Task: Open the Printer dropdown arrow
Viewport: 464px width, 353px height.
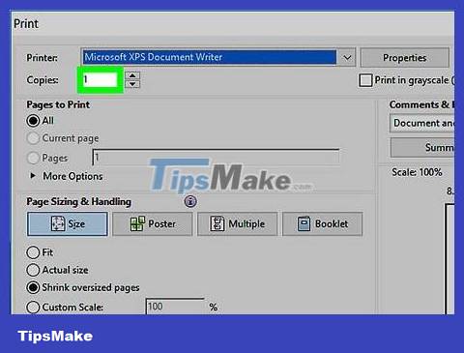Action: pyautogui.click(x=347, y=58)
